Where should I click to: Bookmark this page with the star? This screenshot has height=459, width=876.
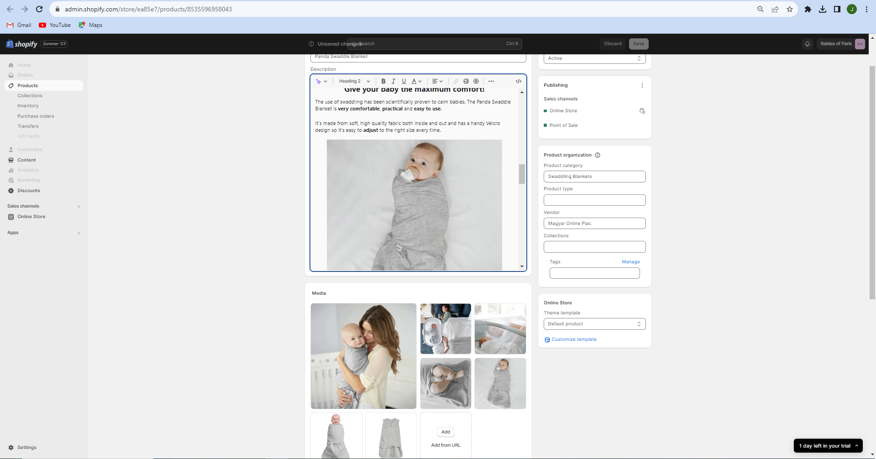pyautogui.click(x=790, y=9)
